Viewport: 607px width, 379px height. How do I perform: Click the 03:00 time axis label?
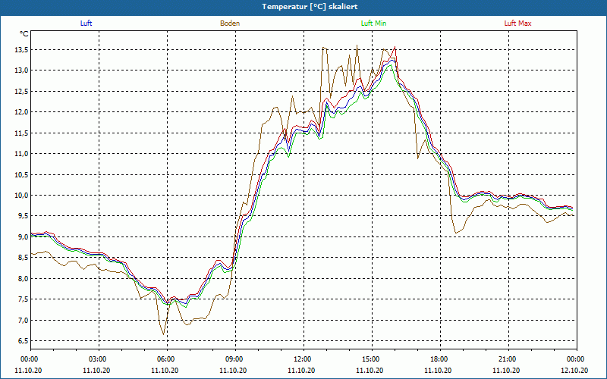(98, 359)
